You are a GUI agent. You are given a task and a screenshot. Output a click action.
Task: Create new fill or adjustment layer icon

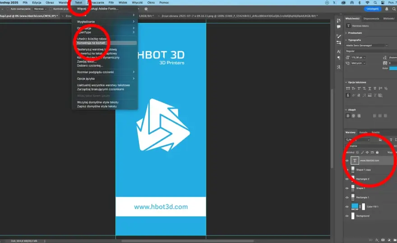pos(389,240)
